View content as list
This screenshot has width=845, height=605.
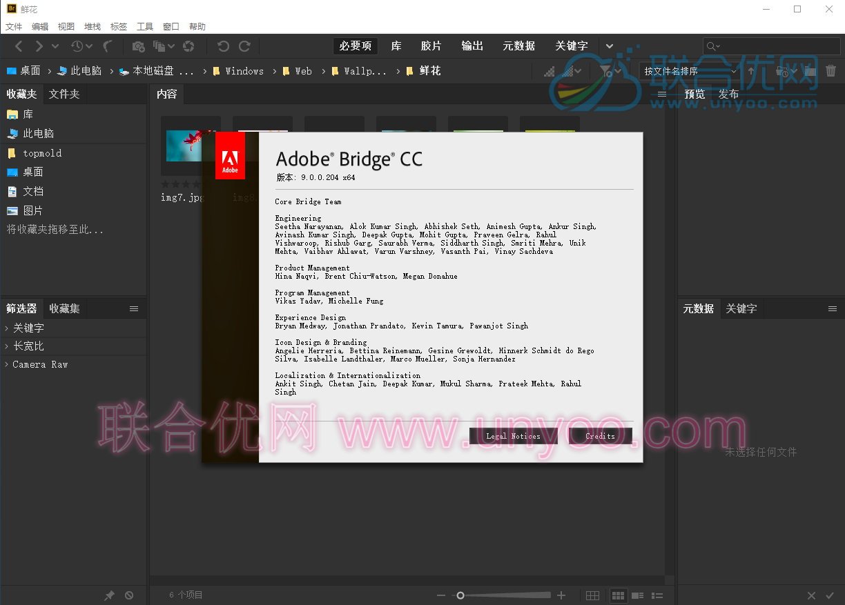point(658,595)
